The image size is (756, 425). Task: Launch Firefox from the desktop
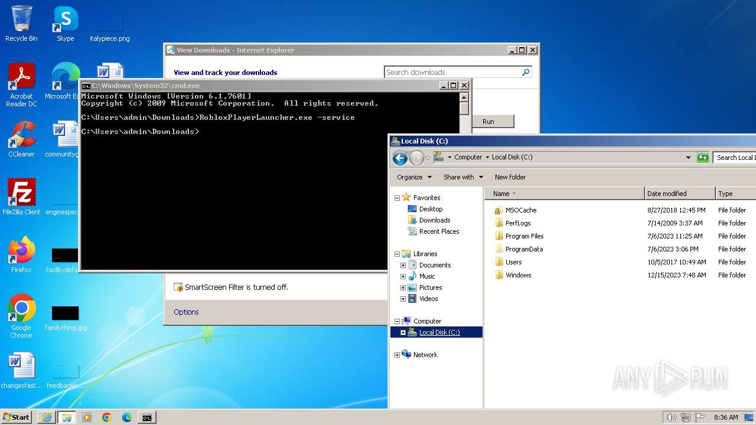21,255
